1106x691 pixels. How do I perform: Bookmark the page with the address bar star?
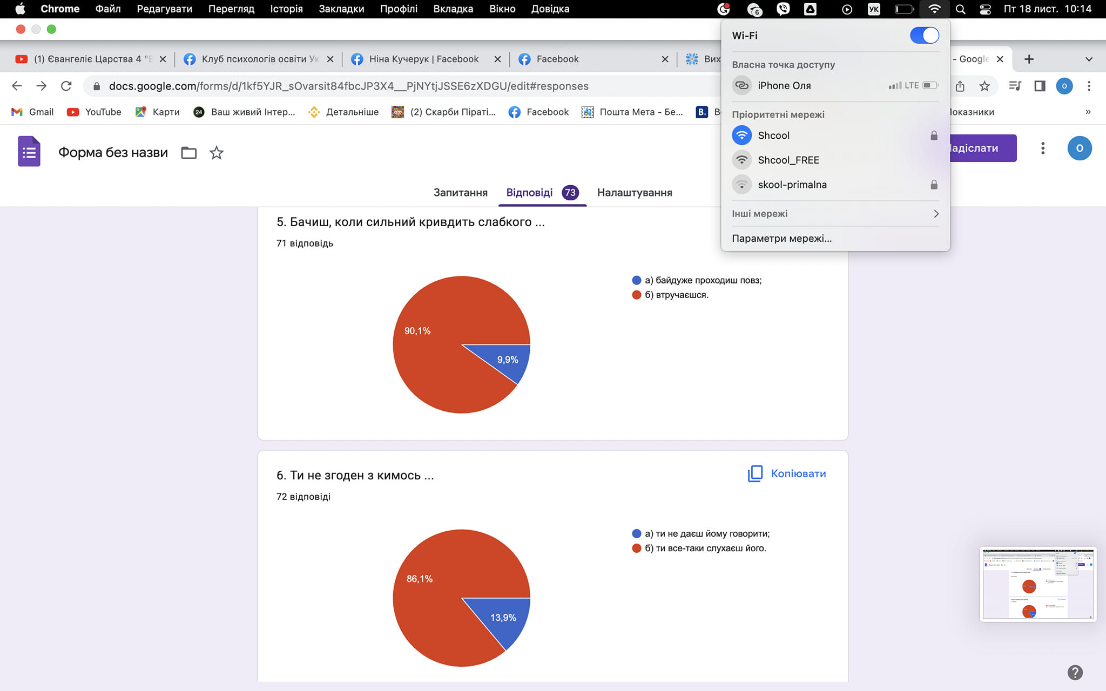point(984,86)
